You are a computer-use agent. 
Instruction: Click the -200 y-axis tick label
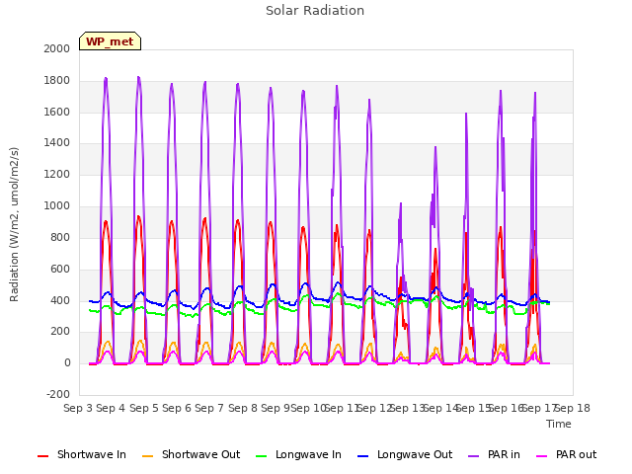(x=58, y=394)
